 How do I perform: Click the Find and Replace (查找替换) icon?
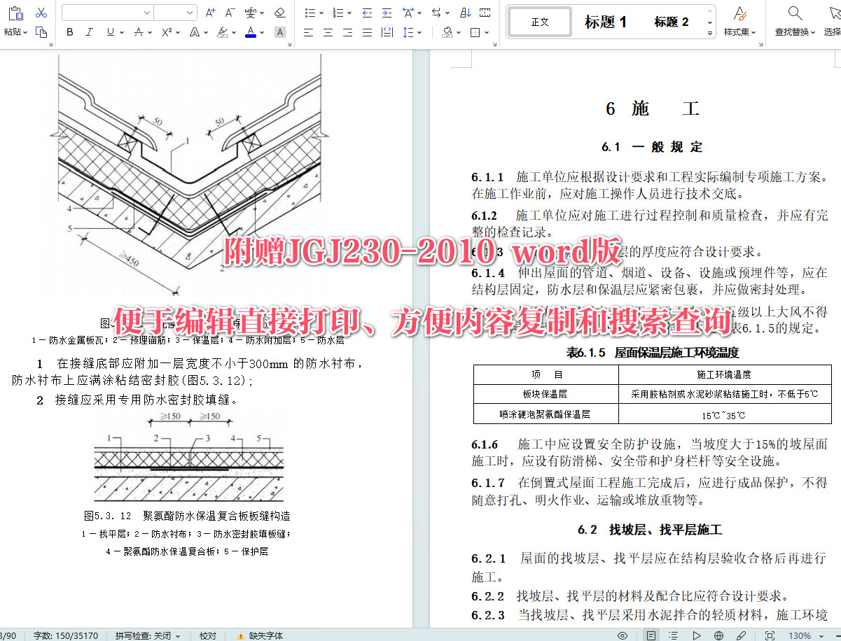pyautogui.click(x=793, y=21)
